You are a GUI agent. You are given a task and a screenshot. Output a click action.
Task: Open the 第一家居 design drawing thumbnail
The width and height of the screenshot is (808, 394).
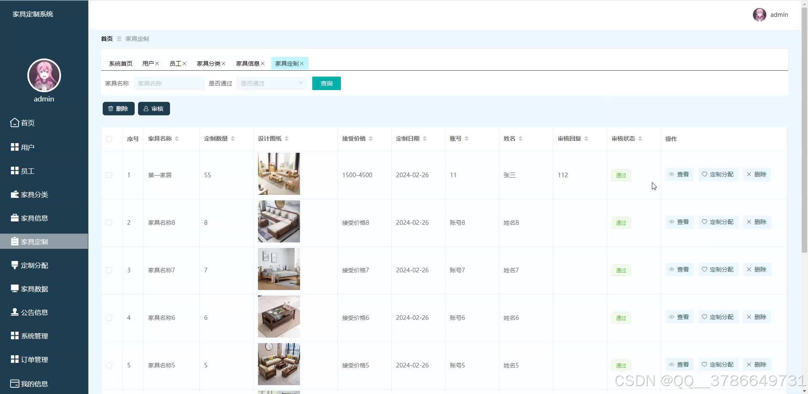[x=279, y=174]
